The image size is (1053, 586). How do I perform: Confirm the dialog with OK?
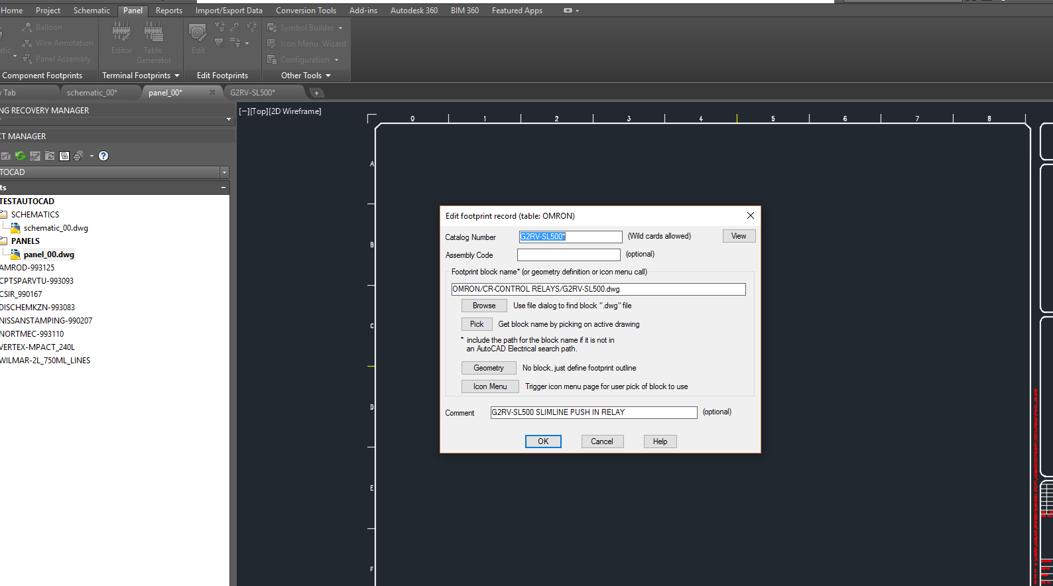(543, 441)
